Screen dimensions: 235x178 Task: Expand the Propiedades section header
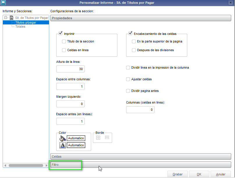pos(141,18)
